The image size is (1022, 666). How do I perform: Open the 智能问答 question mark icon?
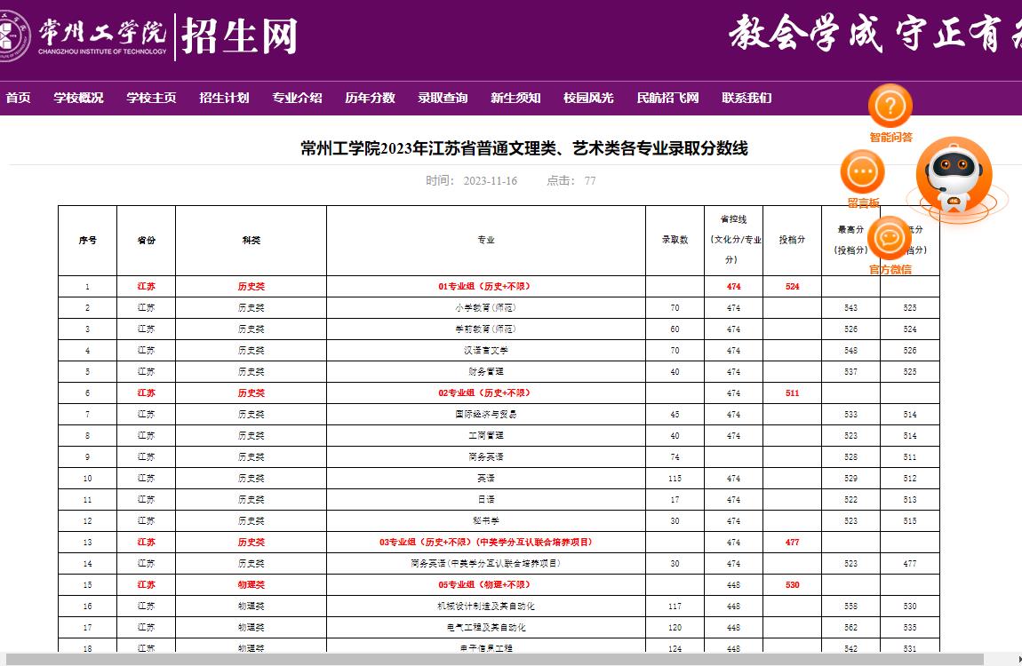pos(890,106)
